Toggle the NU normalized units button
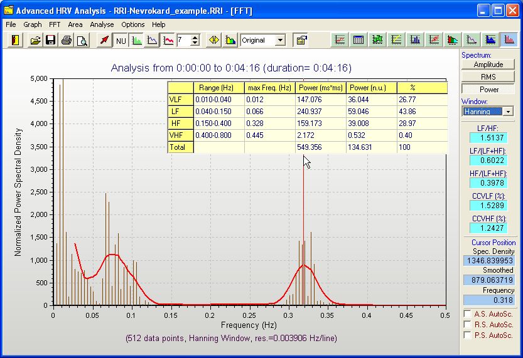This screenshot has width=523, height=358. [121, 40]
